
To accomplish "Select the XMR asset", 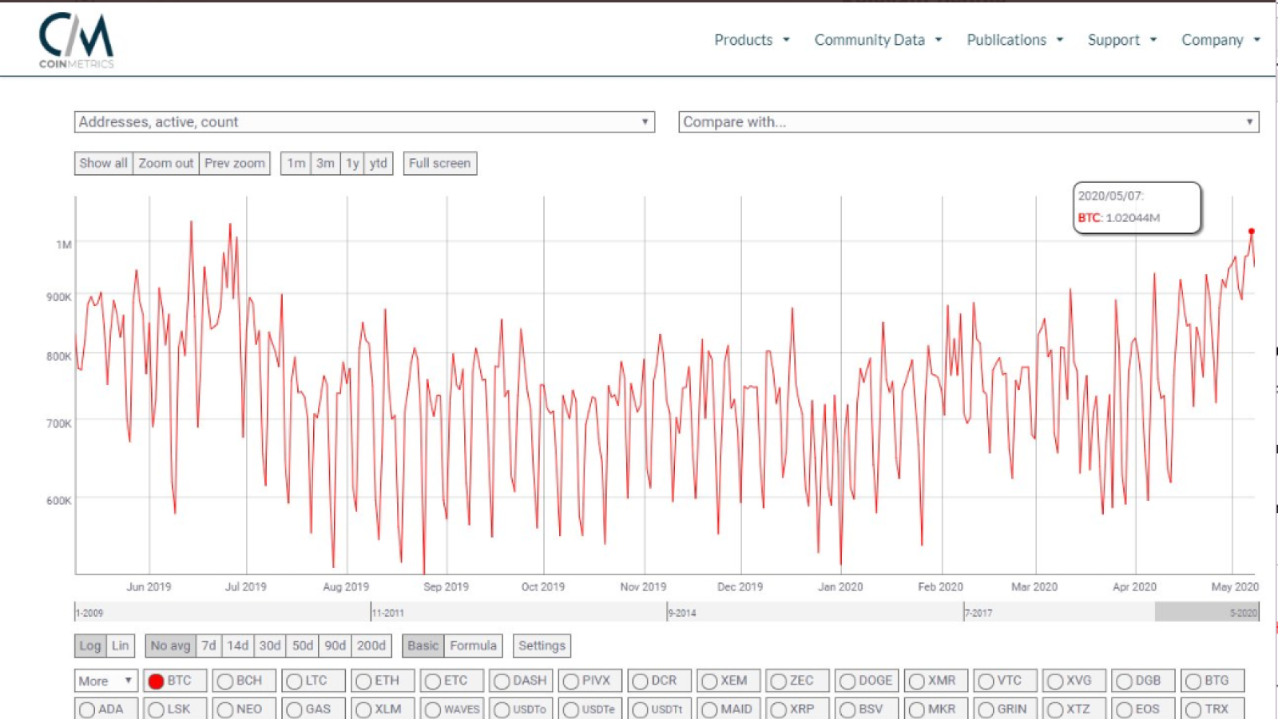I will [936, 681].
